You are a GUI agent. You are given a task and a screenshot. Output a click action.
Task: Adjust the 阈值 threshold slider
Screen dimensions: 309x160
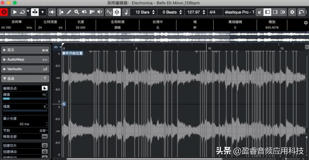[x=25, y=99]
